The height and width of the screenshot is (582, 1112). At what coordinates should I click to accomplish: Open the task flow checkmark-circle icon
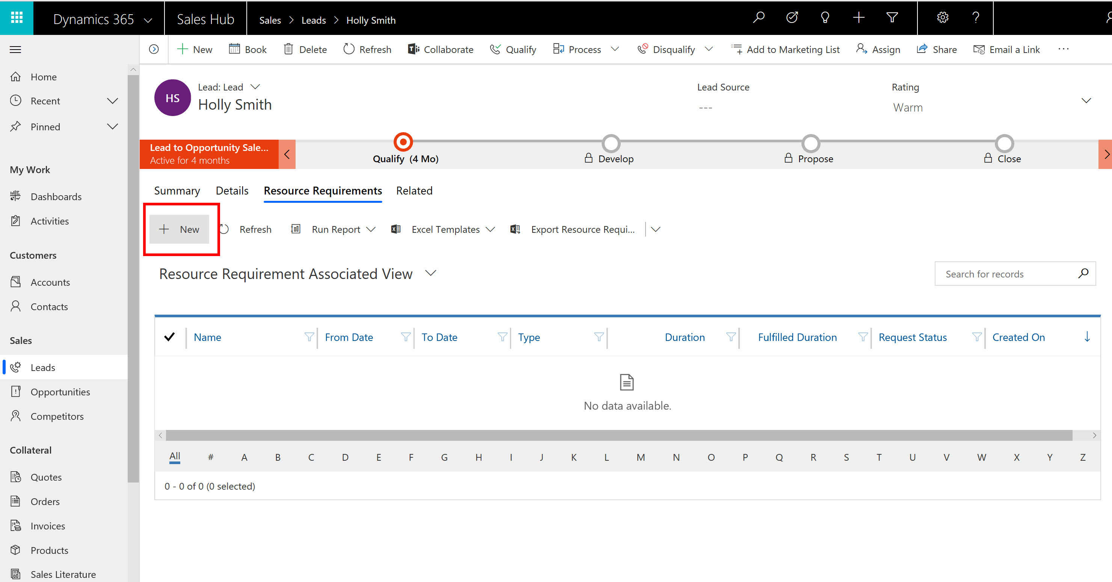792,18
